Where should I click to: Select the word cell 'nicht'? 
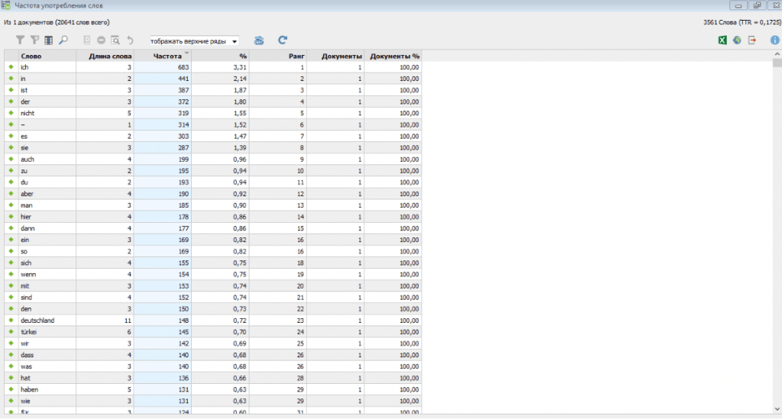coord(47,113)
